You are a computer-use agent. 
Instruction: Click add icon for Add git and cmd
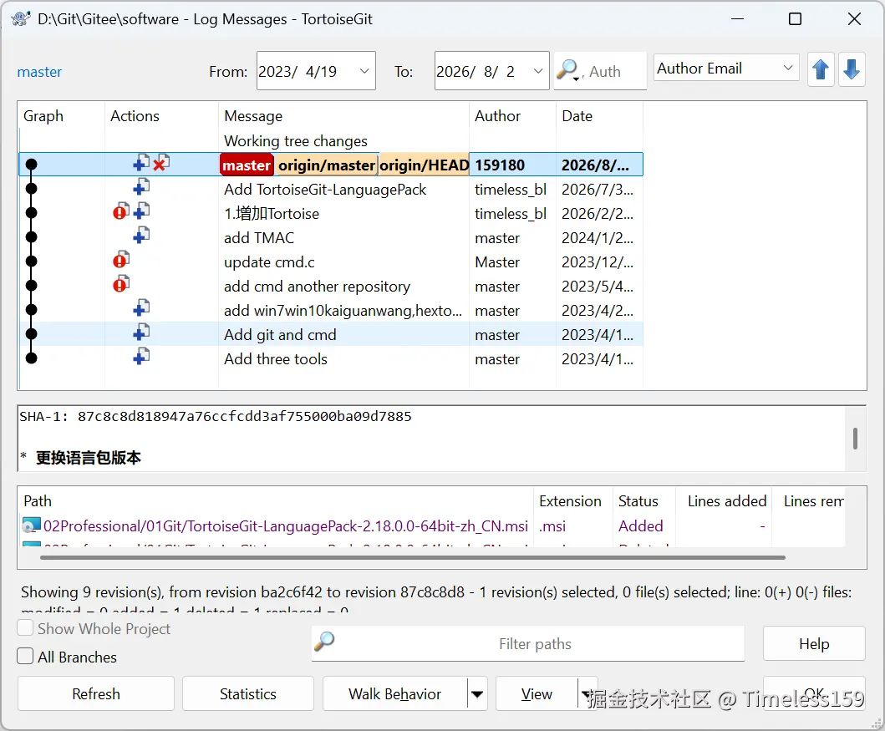point(141,333)
